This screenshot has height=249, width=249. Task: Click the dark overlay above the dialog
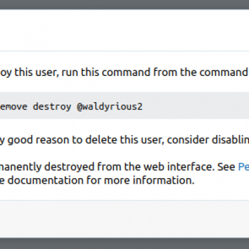(x=125, y=4)
